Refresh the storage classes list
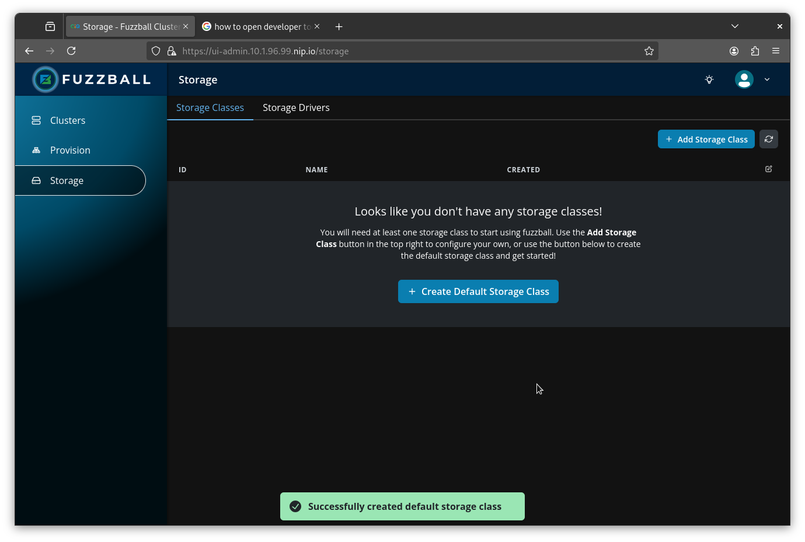Image resolution: width=805 pixels, height=542 pixels. click(x=769, y=139)
